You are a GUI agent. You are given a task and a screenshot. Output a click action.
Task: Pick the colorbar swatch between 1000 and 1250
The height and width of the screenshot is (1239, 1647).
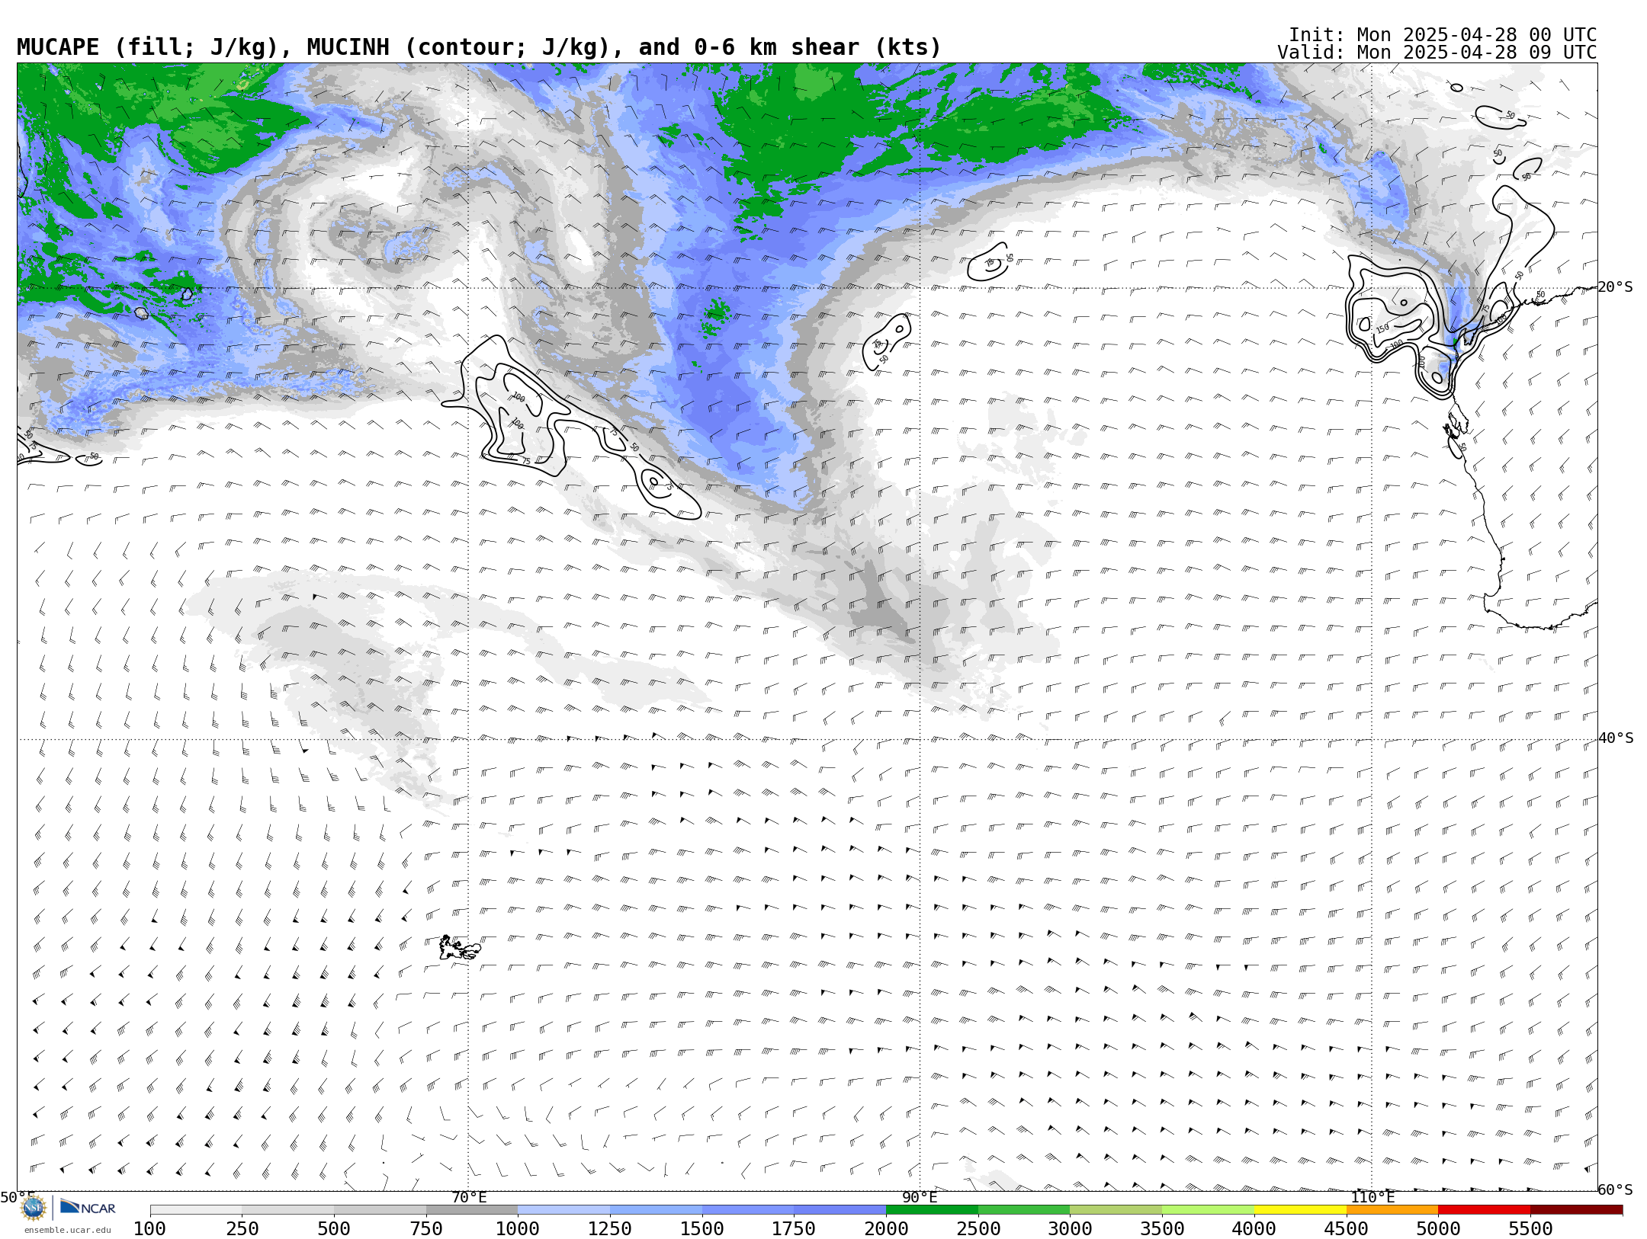point(564,1210)
